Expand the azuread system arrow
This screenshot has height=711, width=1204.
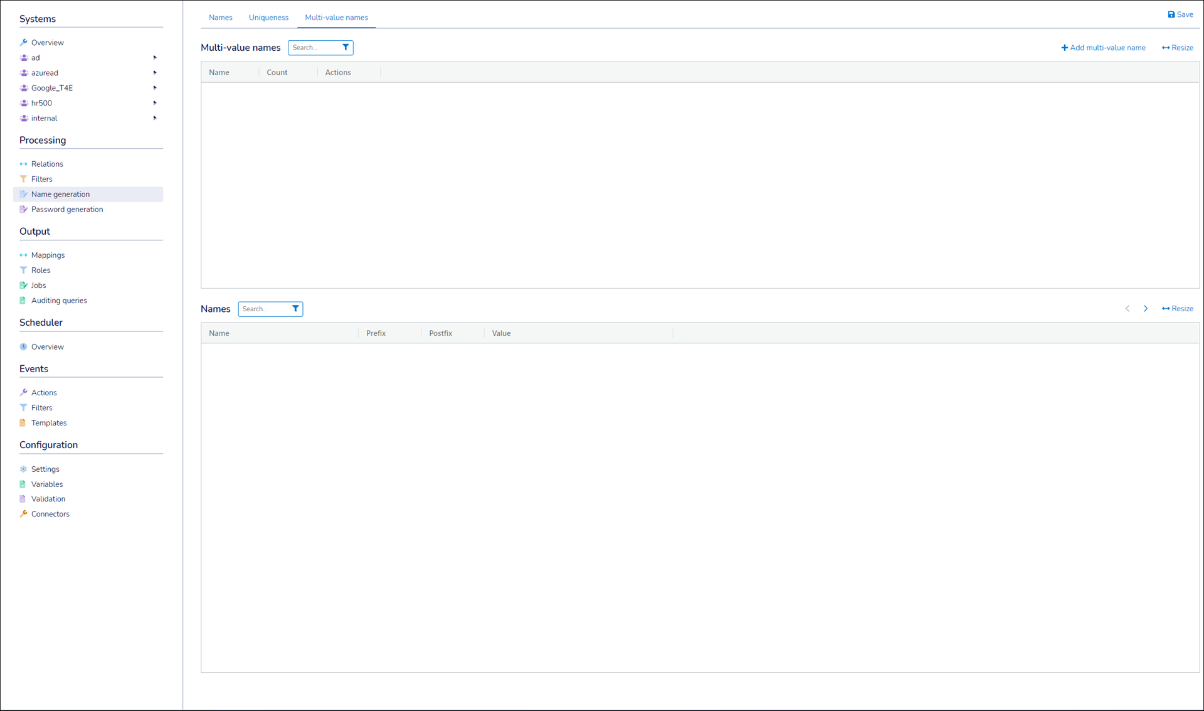point(155,73)
